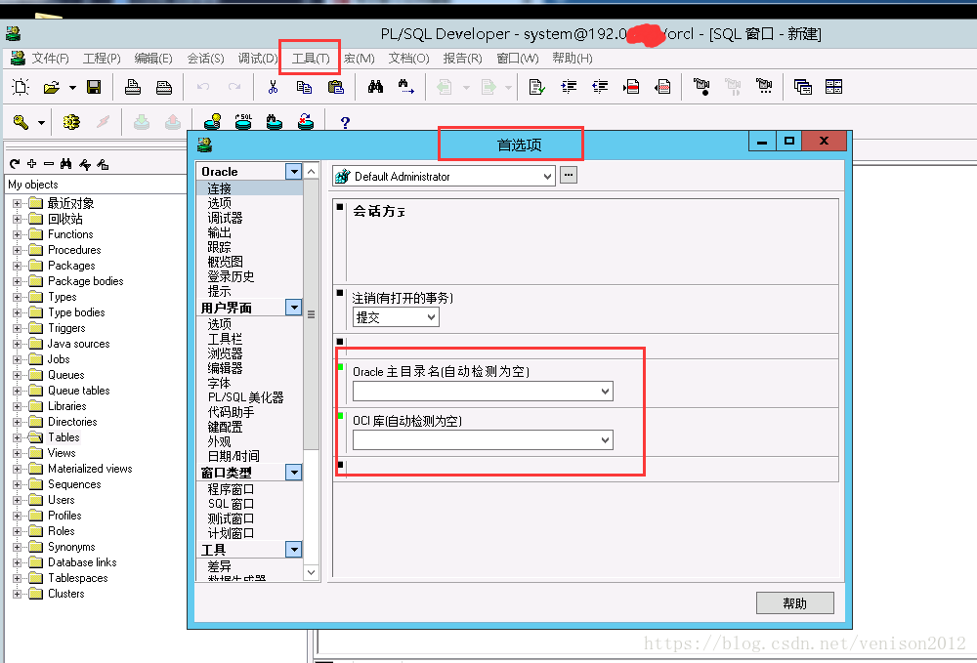The width and height of the screenshot is (977, 663).
Task: Collapse the Oracle category in preferences
Action: tap(293, 171)
